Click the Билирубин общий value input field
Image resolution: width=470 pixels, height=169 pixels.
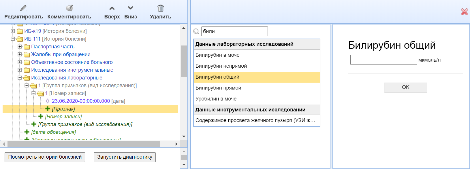click(x=383, y=60)
